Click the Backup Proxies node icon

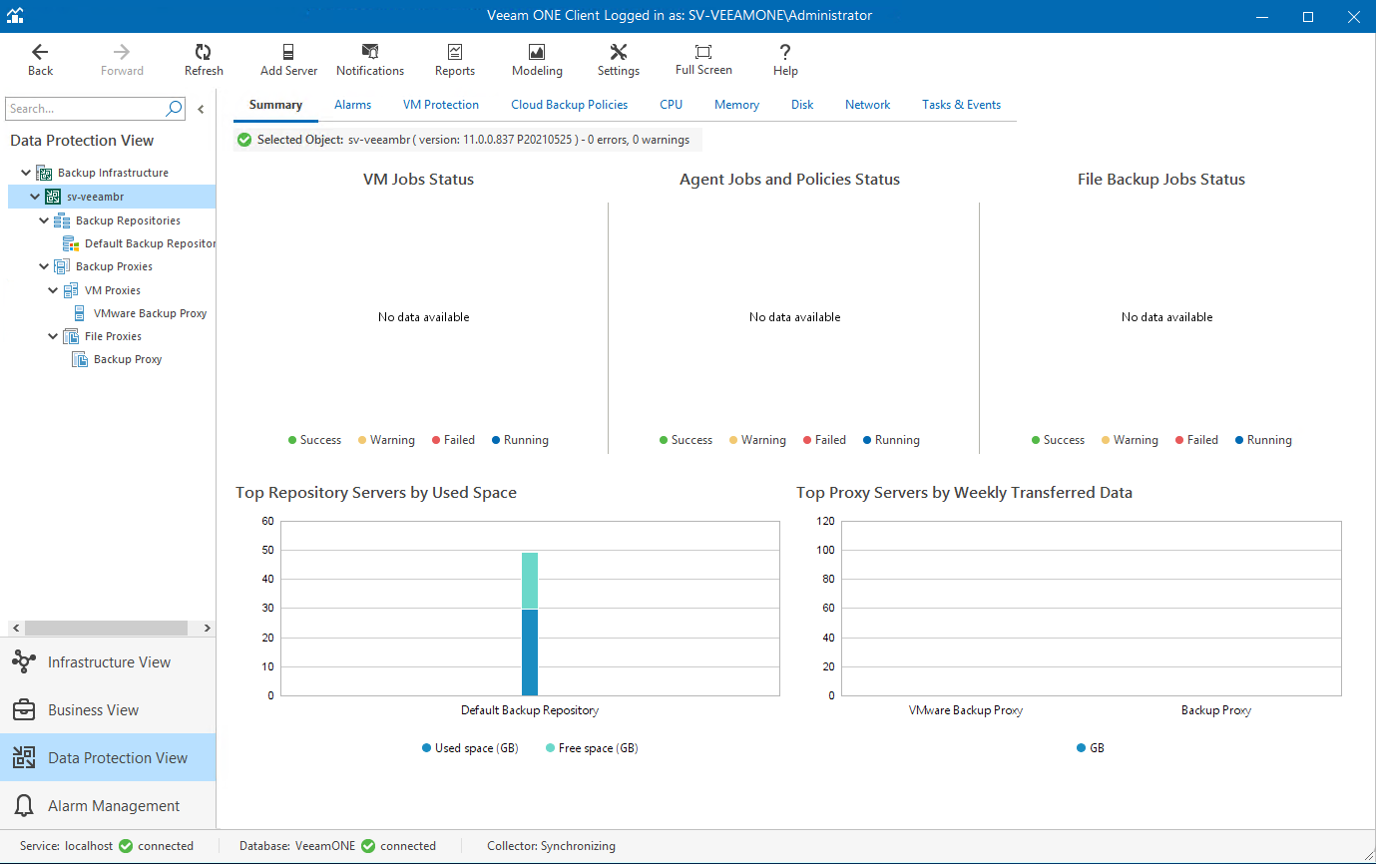[62, 266]
